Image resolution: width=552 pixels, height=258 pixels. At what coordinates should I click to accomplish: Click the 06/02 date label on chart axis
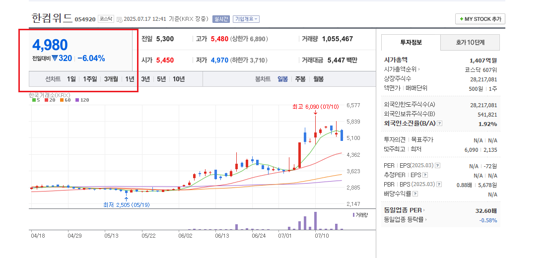pos(185,236)
